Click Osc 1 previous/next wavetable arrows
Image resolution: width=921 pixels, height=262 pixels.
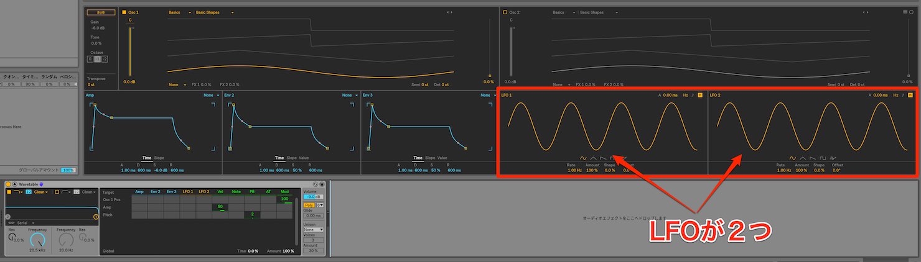449,12
